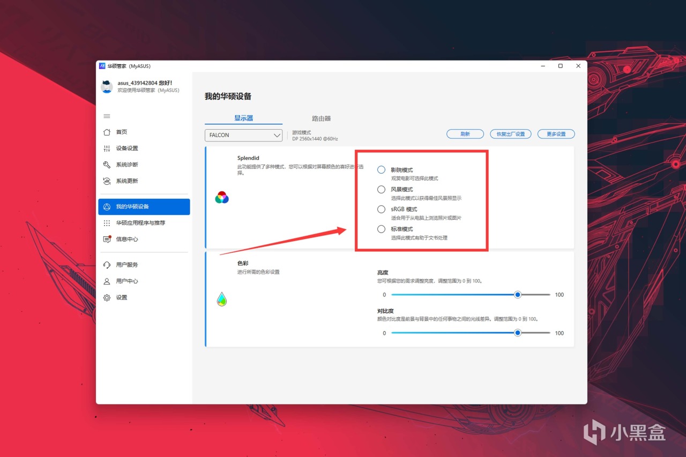This screenshot has height=457, width=686.
Task: Click the 亮度 label
Action: [383, 273]
